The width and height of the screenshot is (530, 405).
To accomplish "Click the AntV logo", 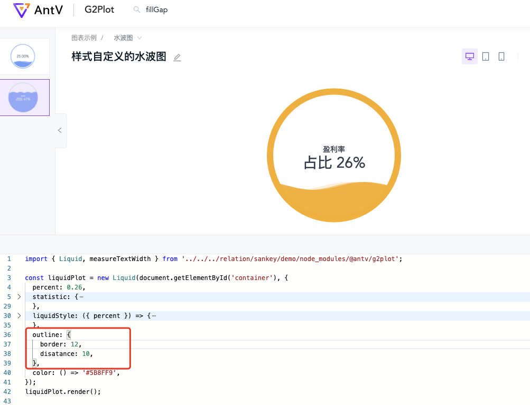I will click(21, 9).
